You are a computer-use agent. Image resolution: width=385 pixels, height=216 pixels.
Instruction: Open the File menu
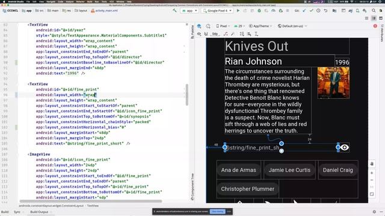click(x=28, y=1)
